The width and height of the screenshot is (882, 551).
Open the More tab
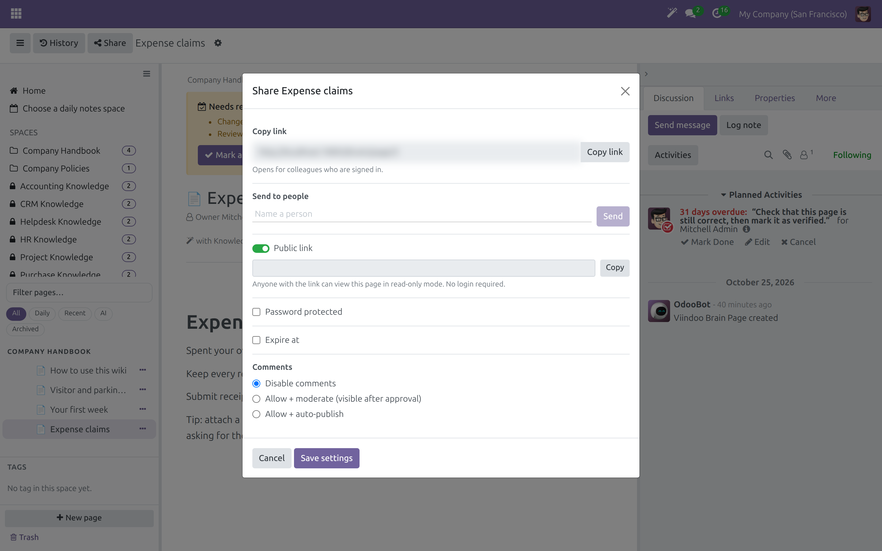click(x=826, y=98)
